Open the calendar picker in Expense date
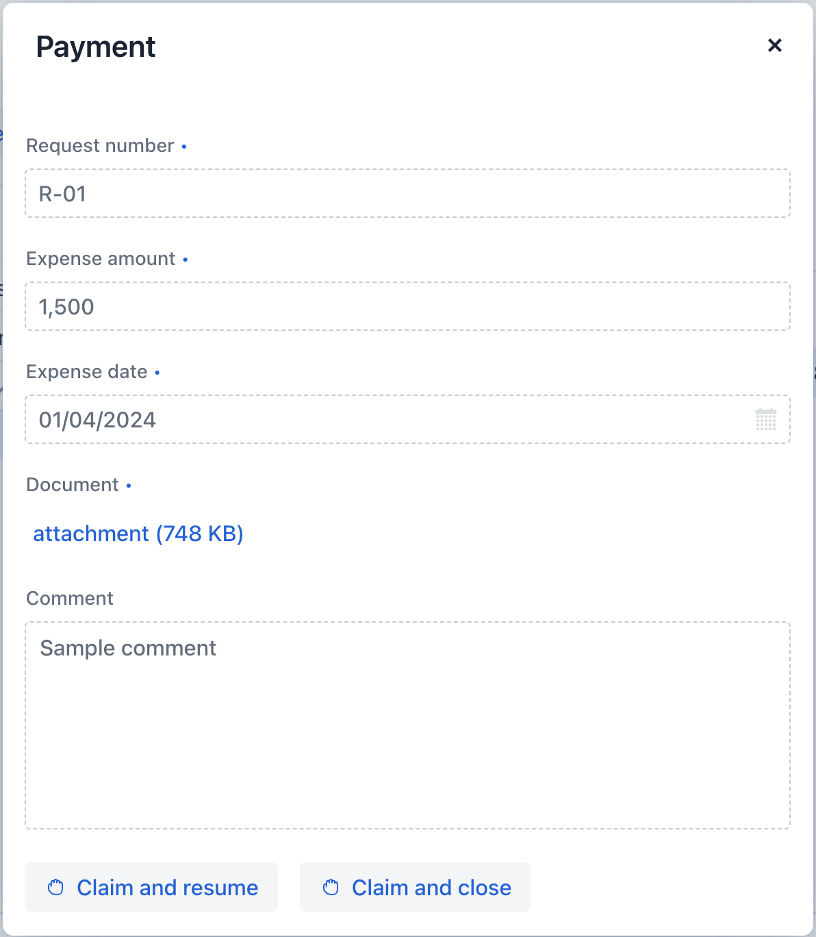This screenshot has width=816, height=937. point(767,420)
